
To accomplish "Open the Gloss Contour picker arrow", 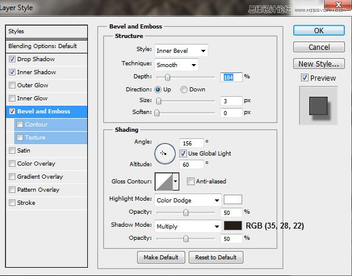I will (176, 181).
